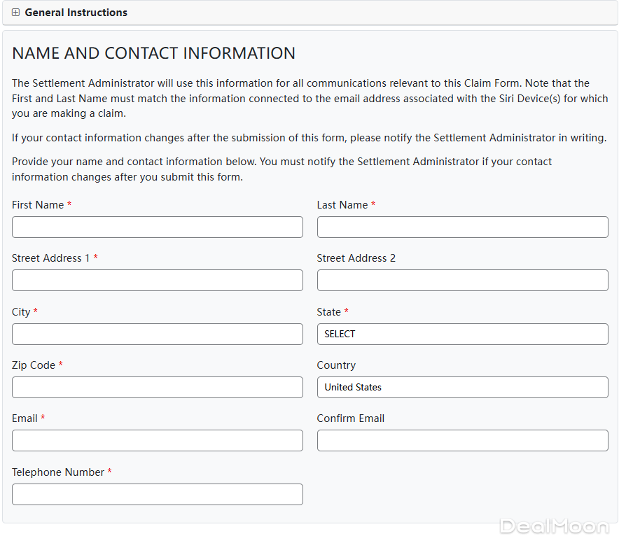Open the Country dropdown showing United States
The height and width of the screenshot is (543, 619).
coord(462,387)
